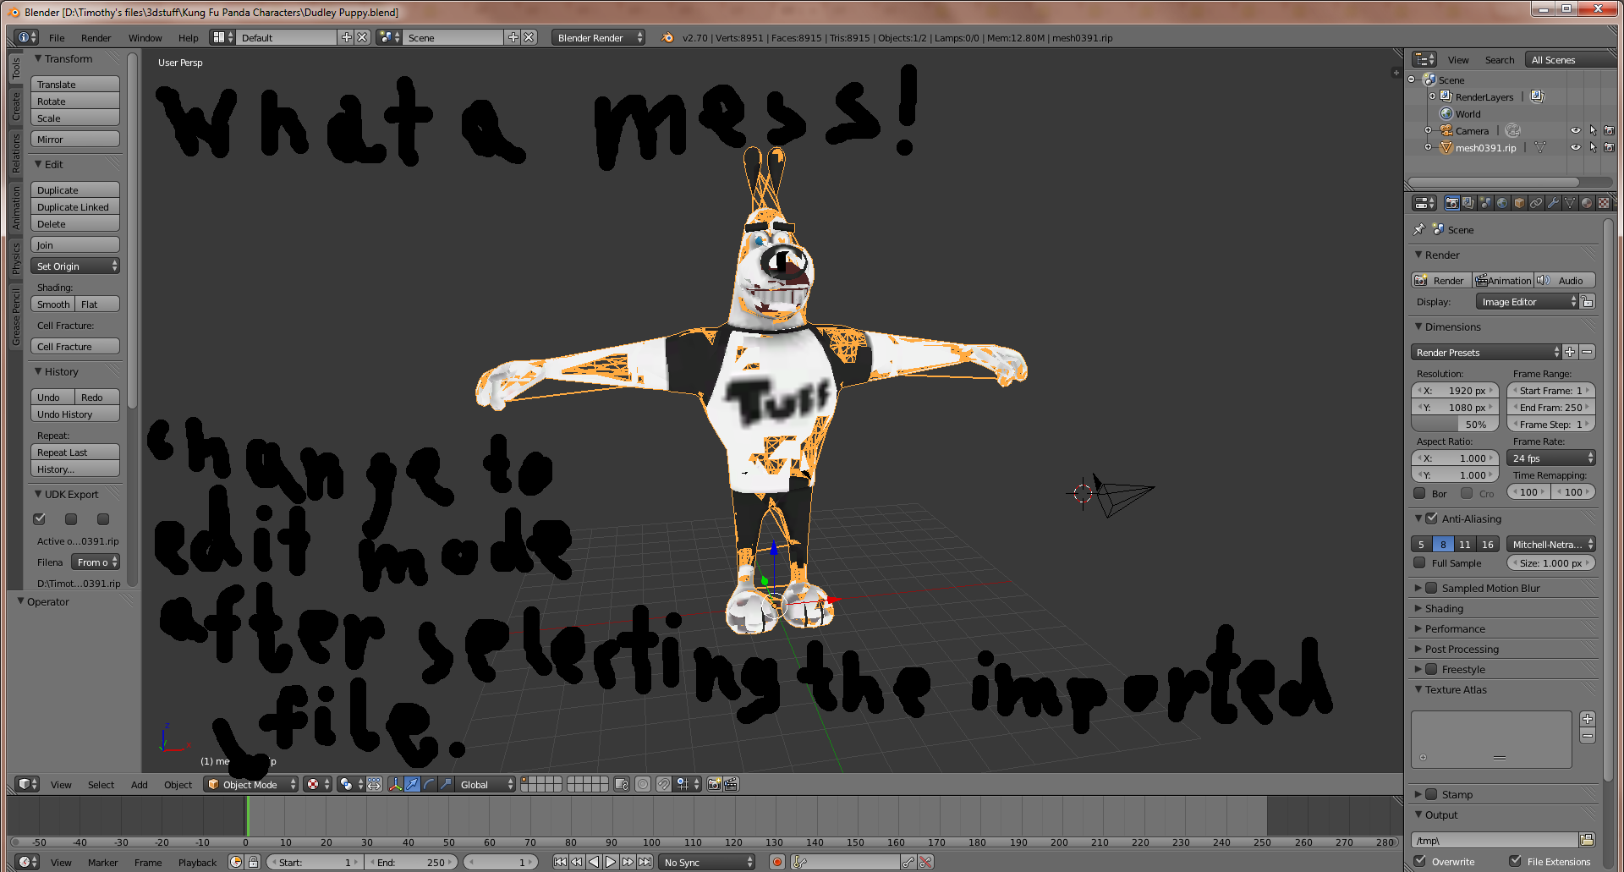Open the Blender Render engine dropdown

tap(598, 37)
